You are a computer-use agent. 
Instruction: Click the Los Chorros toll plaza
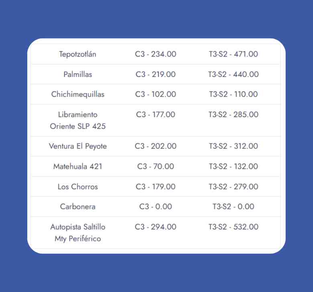point(77,187)
